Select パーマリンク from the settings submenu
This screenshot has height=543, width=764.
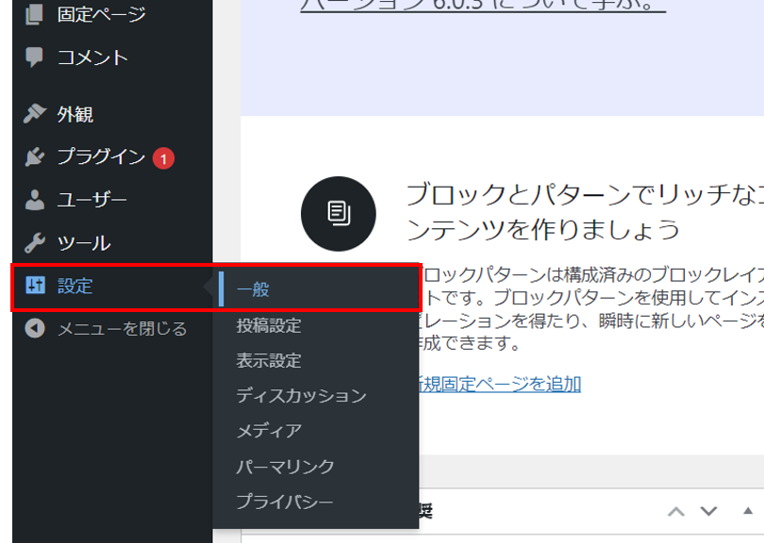285,467
